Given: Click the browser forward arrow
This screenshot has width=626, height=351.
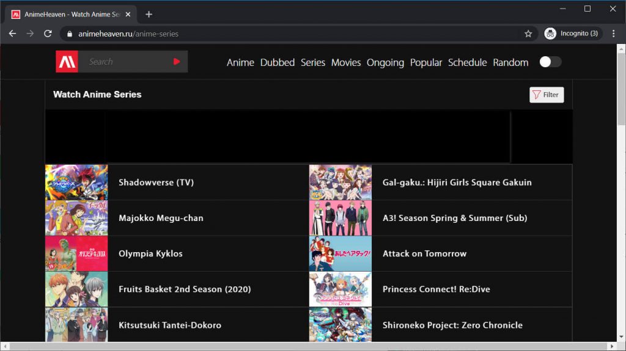Looking at the screenshot, I should (x=30, y=34).
